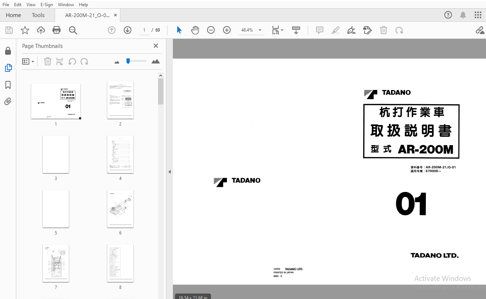Open notifications with the bell icon

pos(463,15)
